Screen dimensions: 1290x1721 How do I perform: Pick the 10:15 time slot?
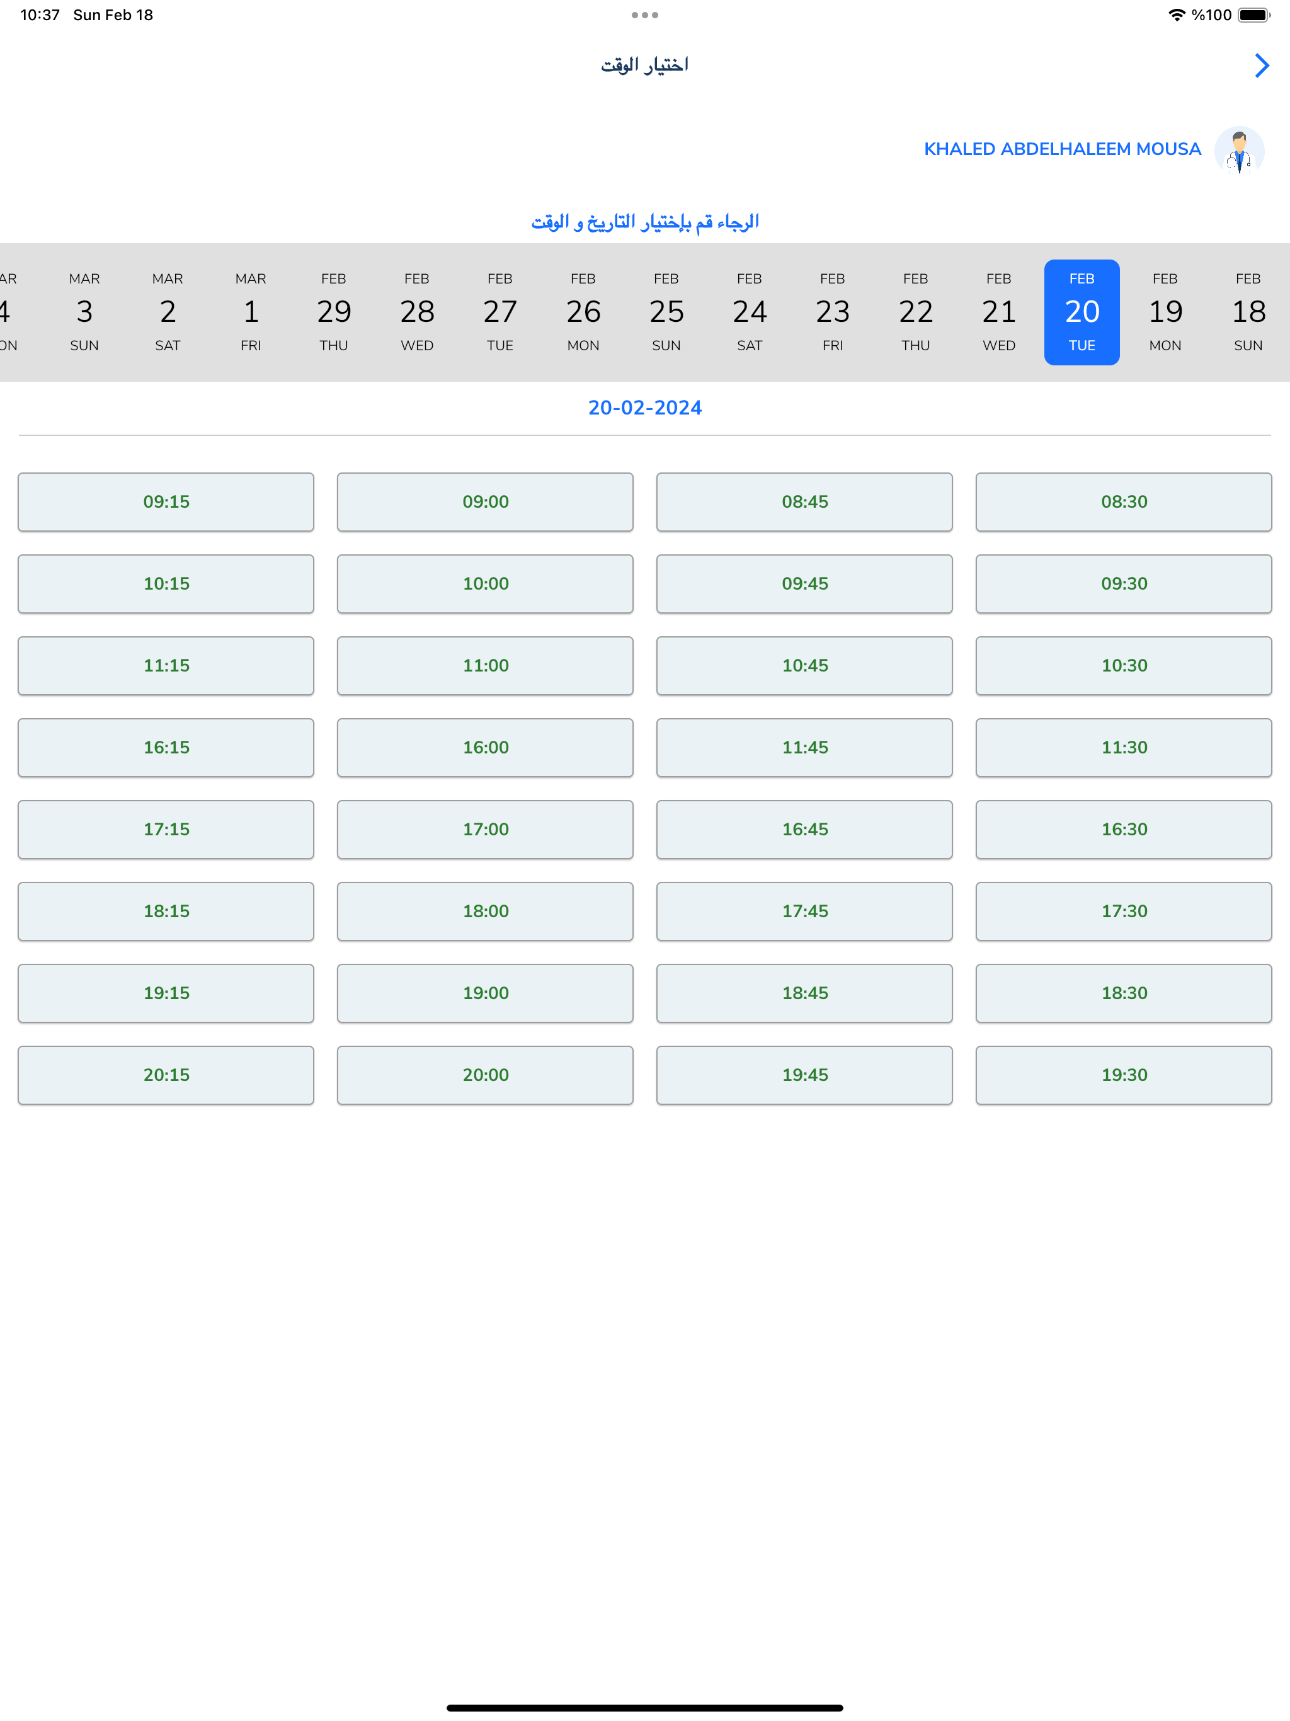tap(166, 583)
